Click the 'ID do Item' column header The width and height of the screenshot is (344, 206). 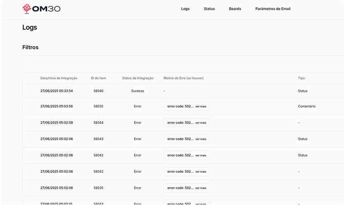pyautogui.click(x=98, y=78)
